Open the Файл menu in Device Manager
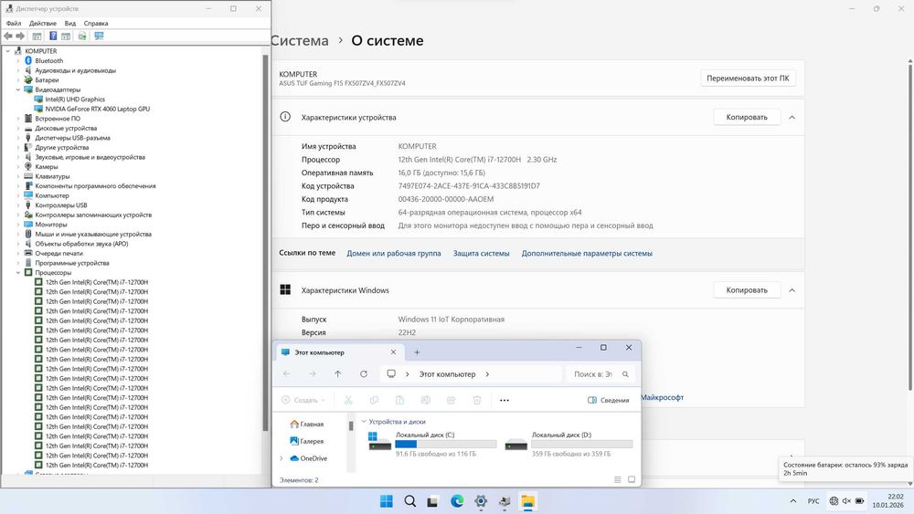This screenshot has height=514, width=914. pyautogui.click(x=14, y=24)
